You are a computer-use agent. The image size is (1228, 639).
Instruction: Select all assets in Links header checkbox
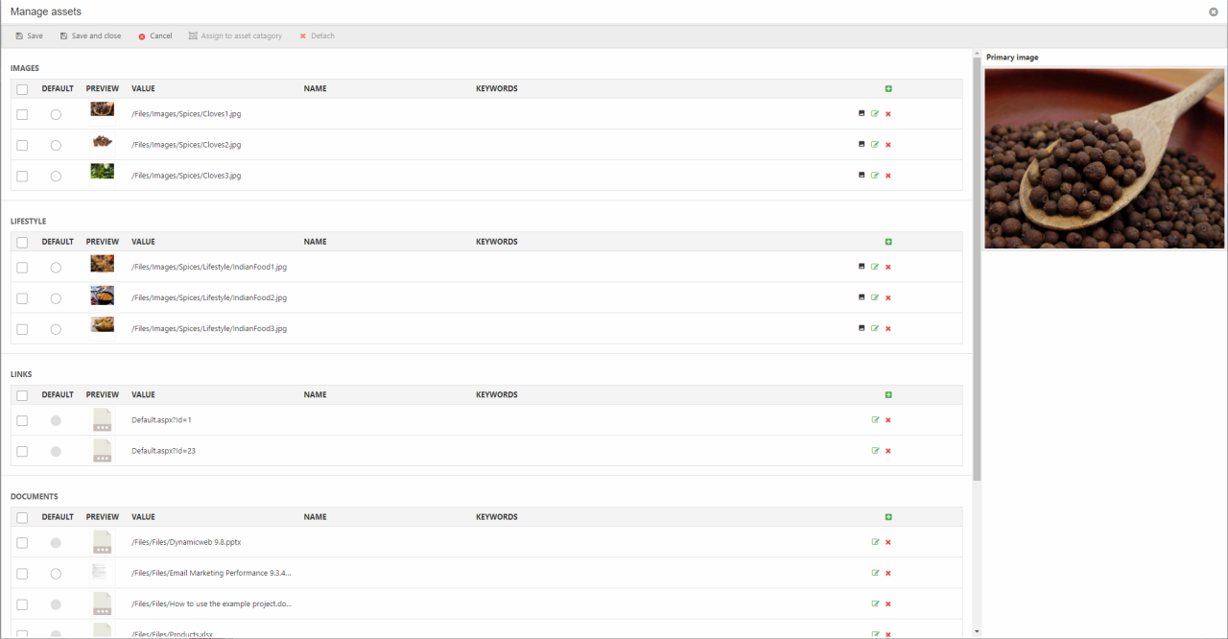point(22,395)
